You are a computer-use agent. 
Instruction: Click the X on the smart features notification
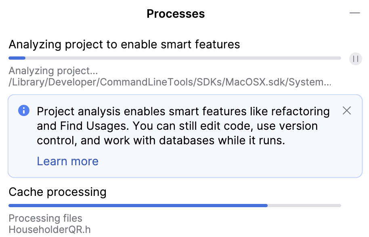tap(347, 110)
